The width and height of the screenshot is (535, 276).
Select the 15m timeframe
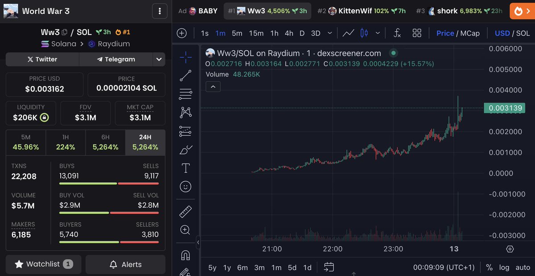click(x=256, y=33)
